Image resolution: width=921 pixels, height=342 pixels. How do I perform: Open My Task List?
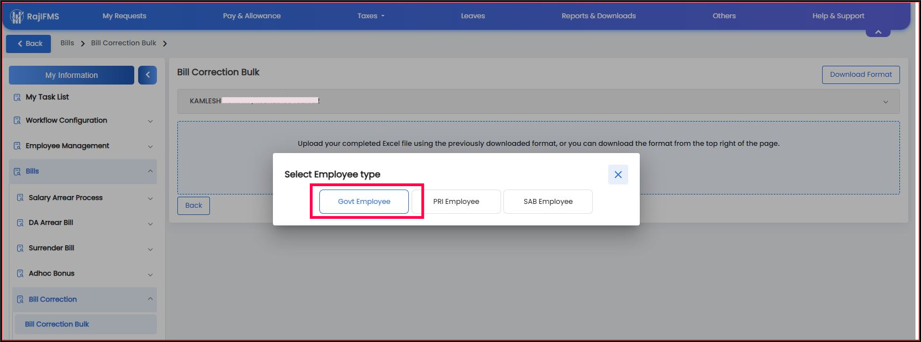click(48, 97)
